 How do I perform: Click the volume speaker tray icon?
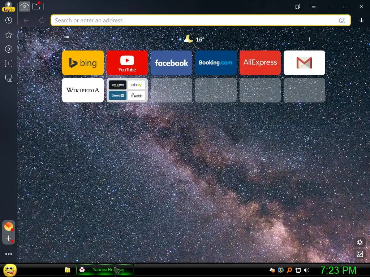click(307, 270)
